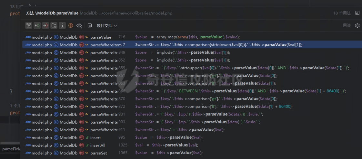Click the 用法 label beside the gear
The width and height of the screenshot is (362, 159).
click(x=347, y=25)
